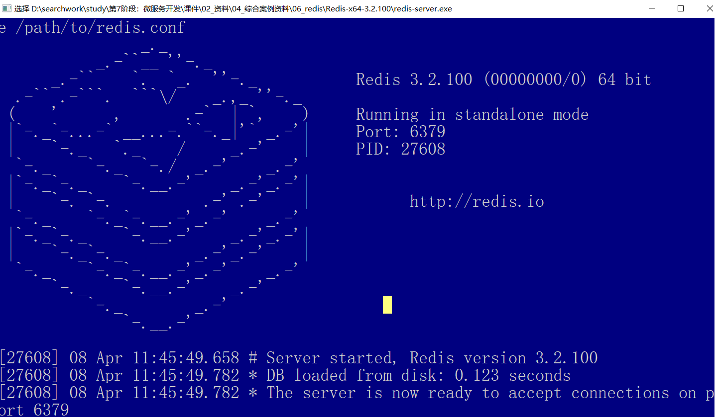The height and width of the screenshot is (417, 715).
Task: Click the 'Server started, Redis version 3.2.100' log line
Action: (x=299, y=358)
